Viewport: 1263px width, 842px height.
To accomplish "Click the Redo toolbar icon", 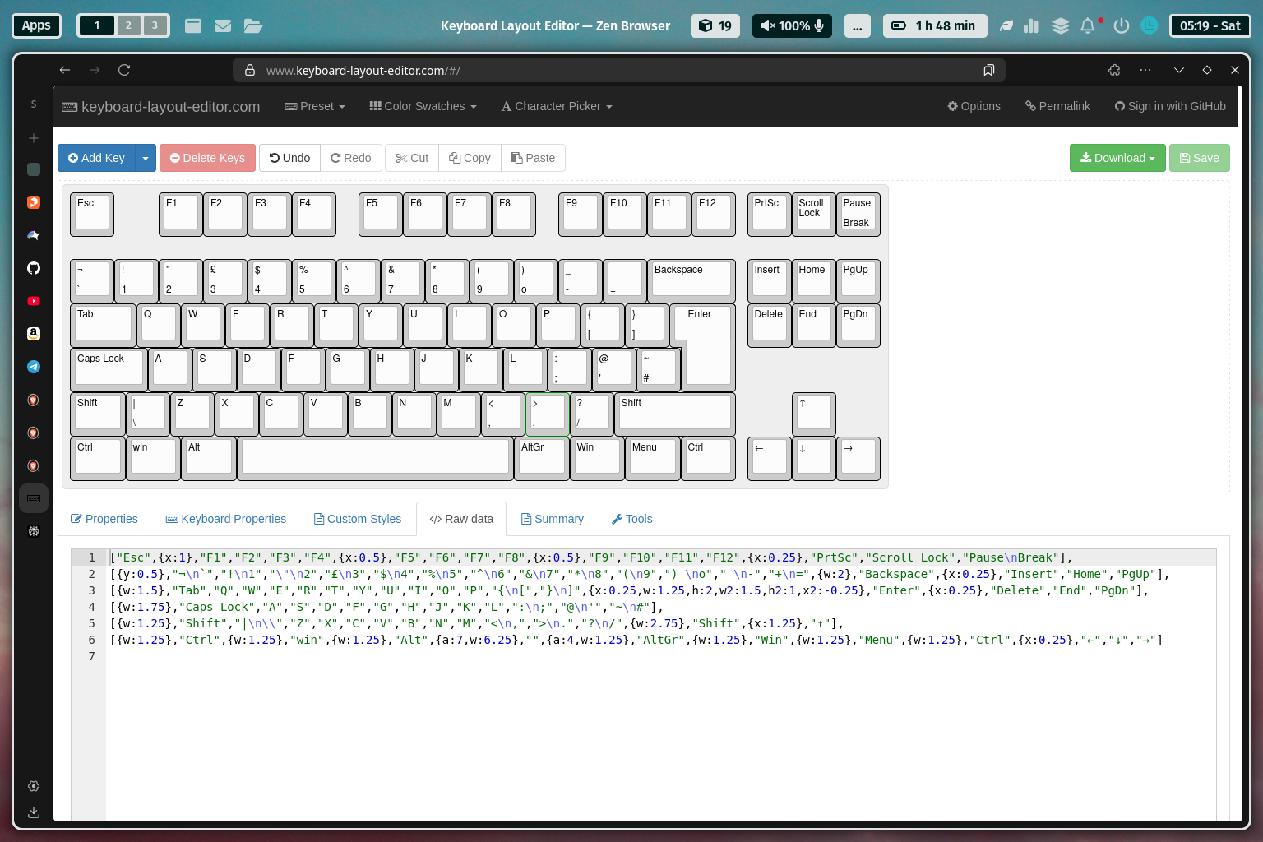I will 336,158.
